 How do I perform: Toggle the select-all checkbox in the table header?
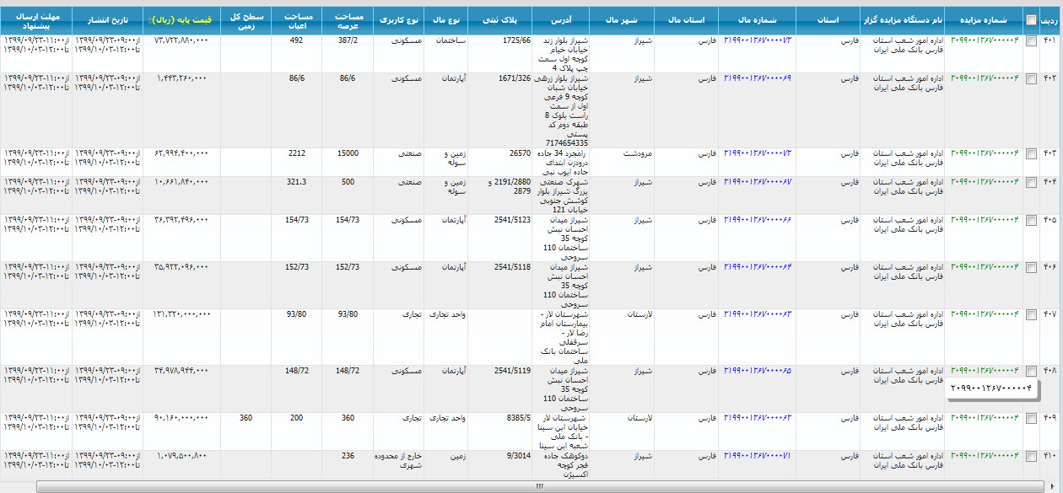[1030, 20]
